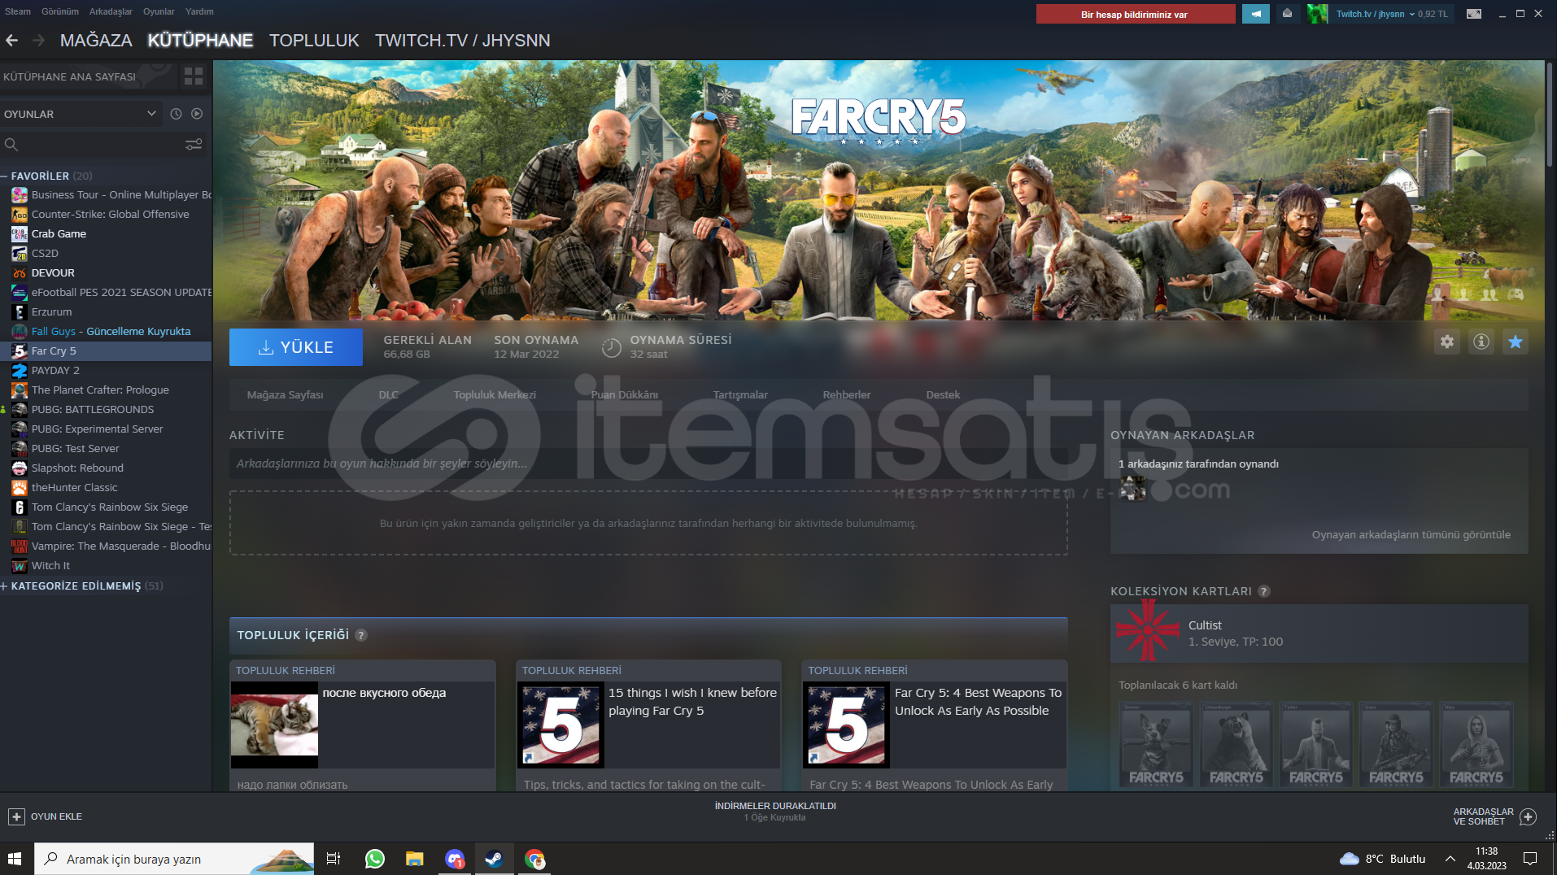1557x875 pixels.
Task: Open Far Cry 5 settings gear
Action: click(x=1447, y=342)
